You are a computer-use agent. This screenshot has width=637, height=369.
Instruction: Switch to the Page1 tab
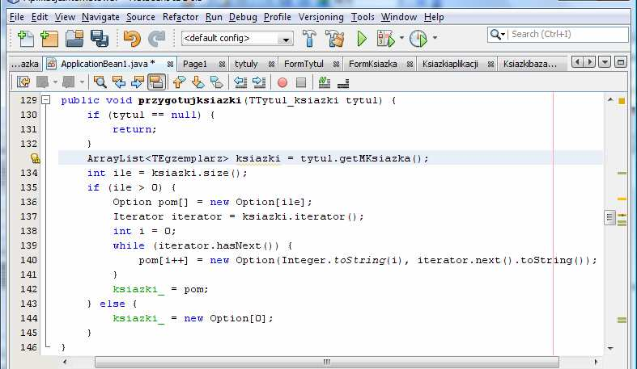(195, 64)
